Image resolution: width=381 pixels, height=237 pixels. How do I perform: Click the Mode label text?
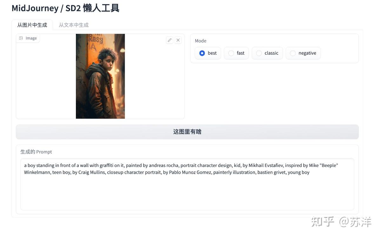[201, 41]
